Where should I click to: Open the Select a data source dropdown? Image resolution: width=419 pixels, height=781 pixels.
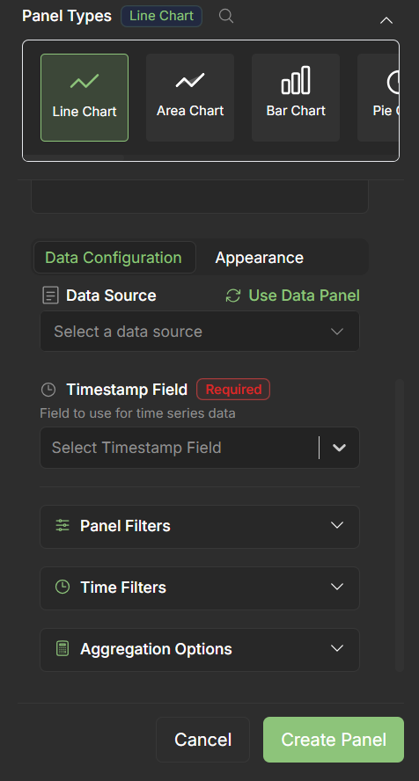199,332
